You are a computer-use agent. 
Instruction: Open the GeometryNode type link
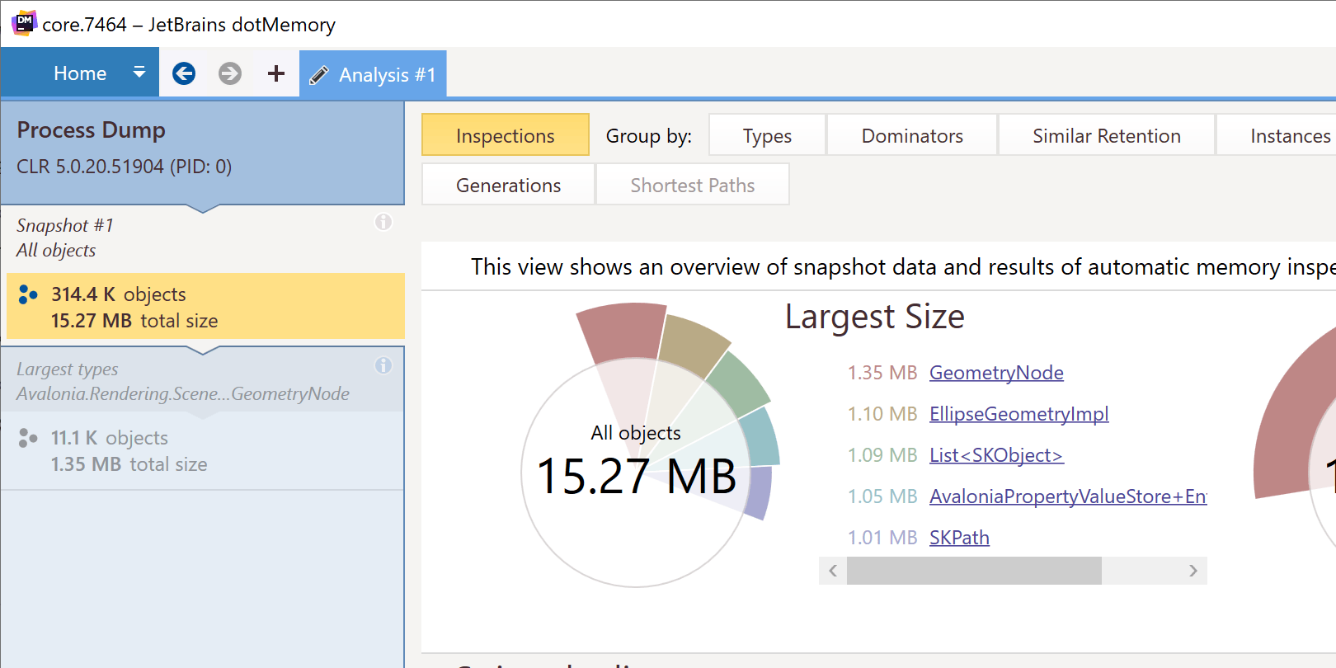996,373
